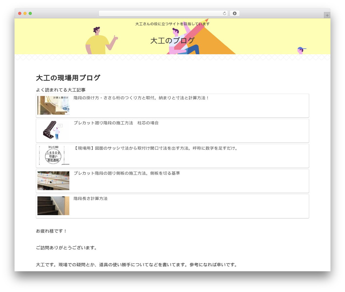Select the 計算と墨付け staircase thumbnail

(53, 105)
